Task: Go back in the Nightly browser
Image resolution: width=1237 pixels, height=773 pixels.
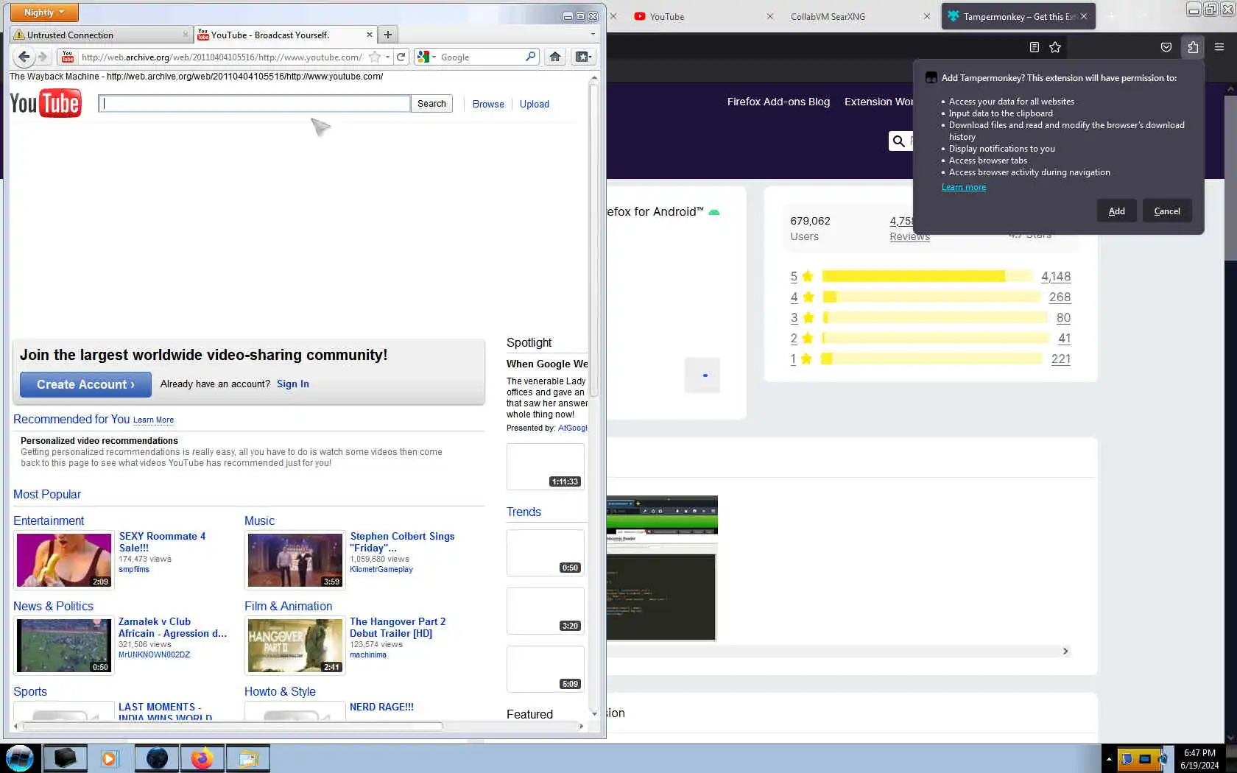Action: [x=24, y=57]
